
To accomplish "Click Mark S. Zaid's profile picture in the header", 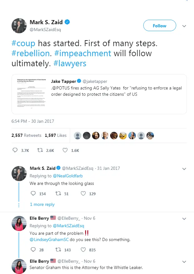I will pyautogui.click(x=18, y=26).
